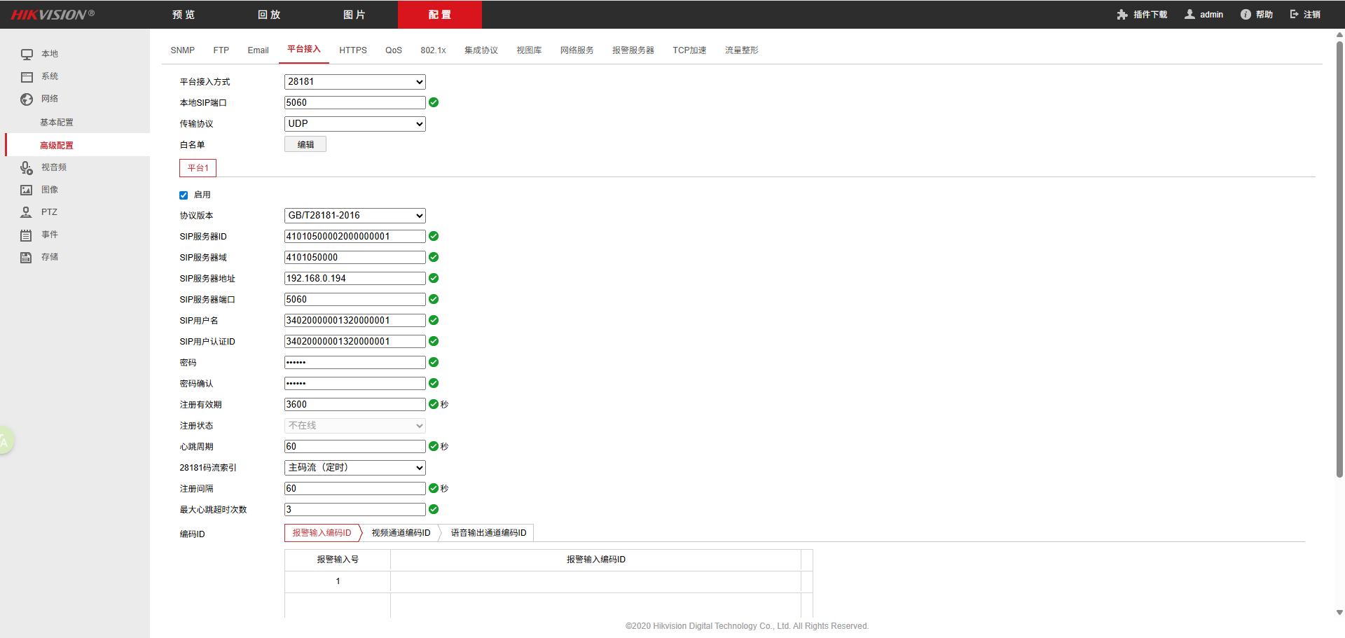Click the 图像 picture icon
This screenshot has width=1345, height=638.
[27, 190]
